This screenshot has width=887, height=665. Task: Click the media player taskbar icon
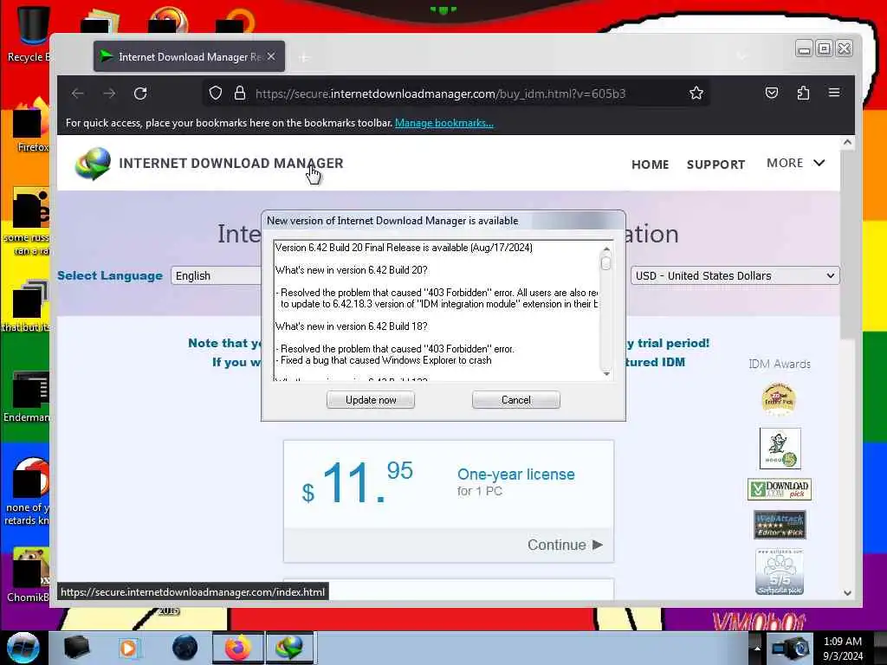pyautogui.click(x=128, y=648)
